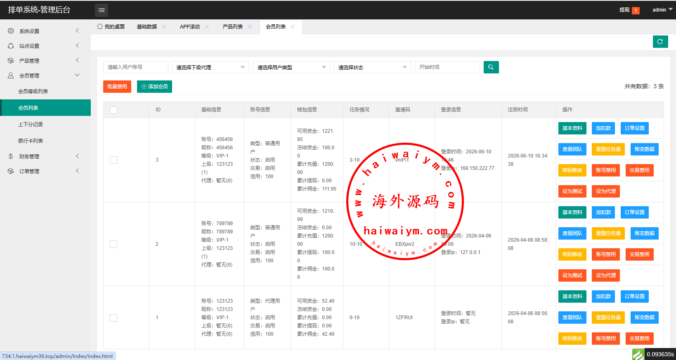Click the 会员管理 user icon
This screenshot has height=360, width=676.
pos(11,75)
